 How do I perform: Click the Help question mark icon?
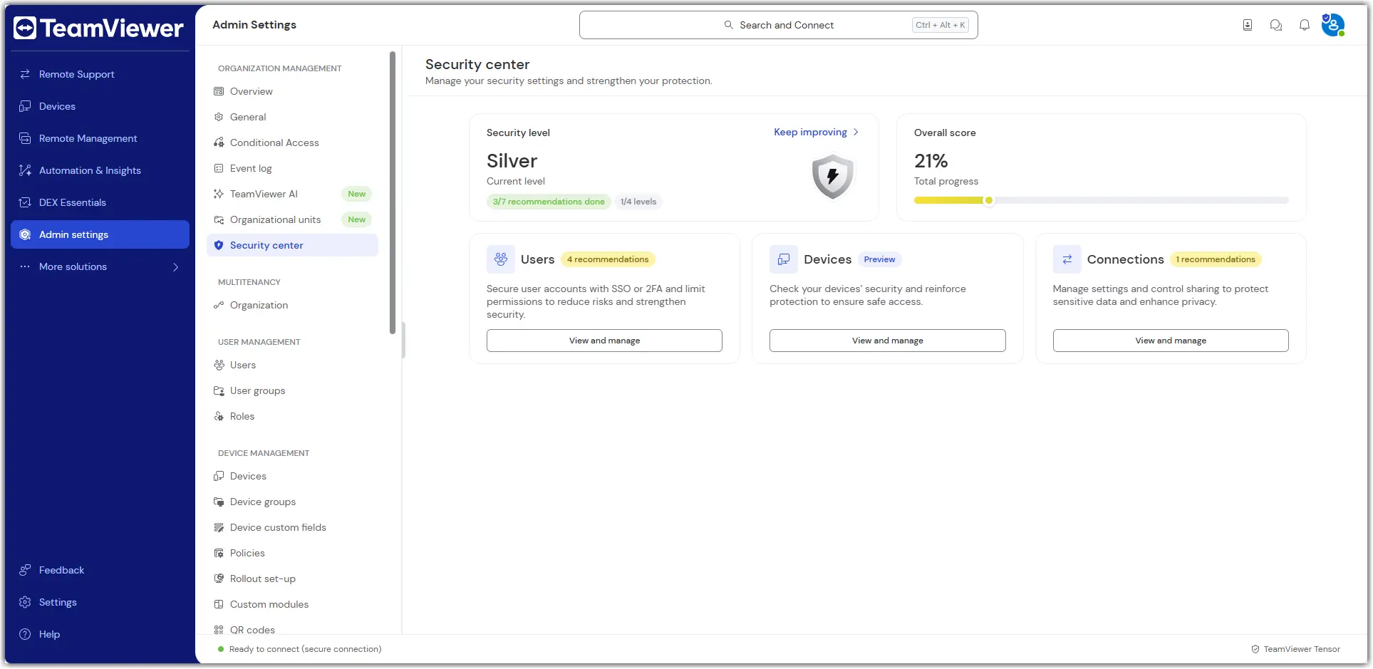pos(25,634)
